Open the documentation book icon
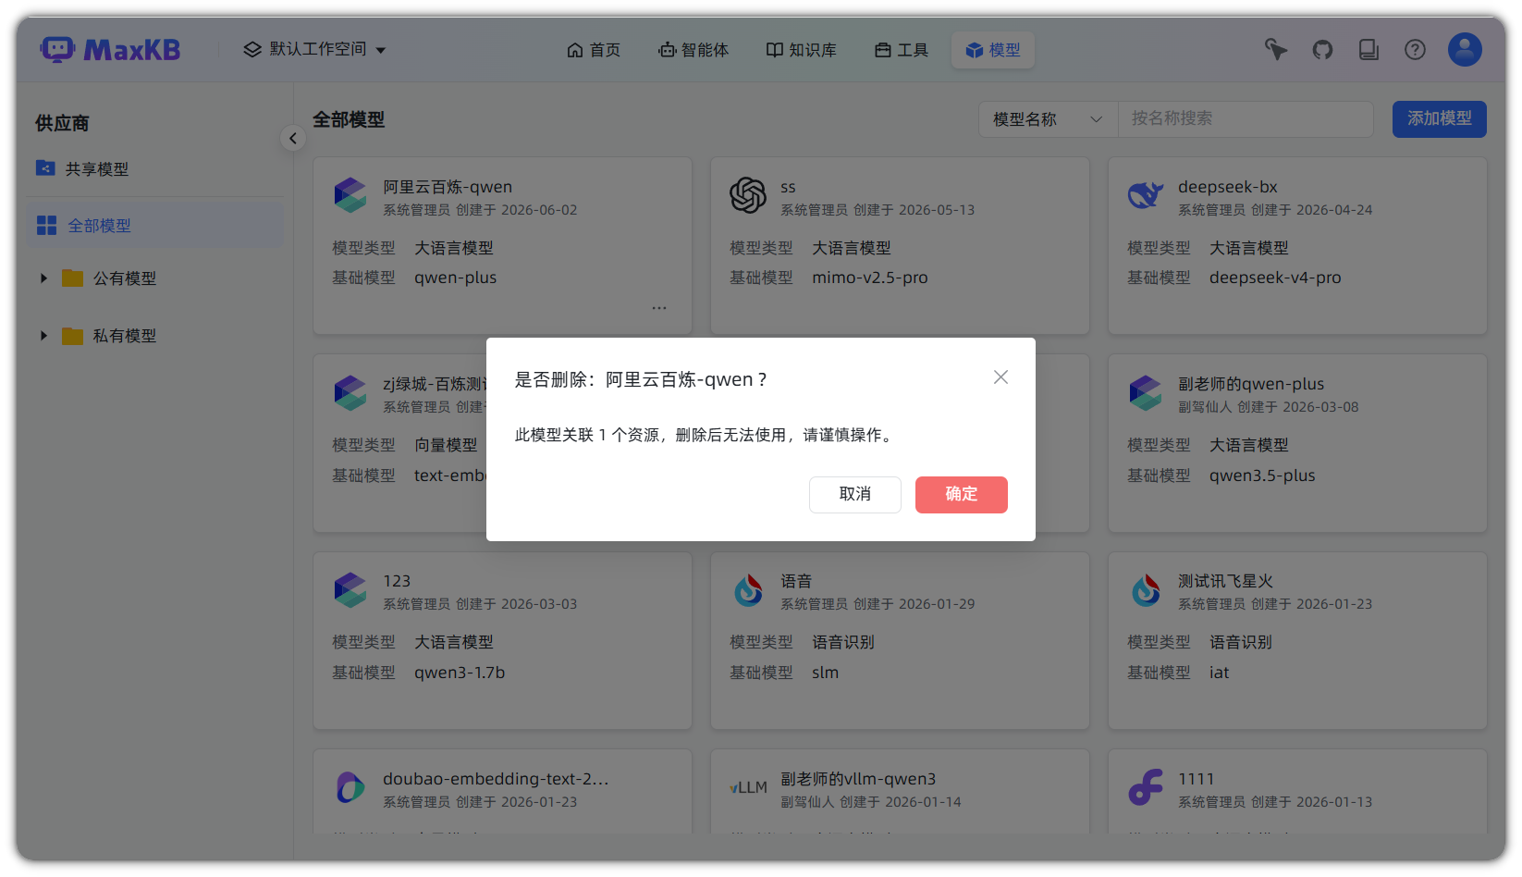Image resolution: width=1522 pixels, height=877 pixels. 1369,50
